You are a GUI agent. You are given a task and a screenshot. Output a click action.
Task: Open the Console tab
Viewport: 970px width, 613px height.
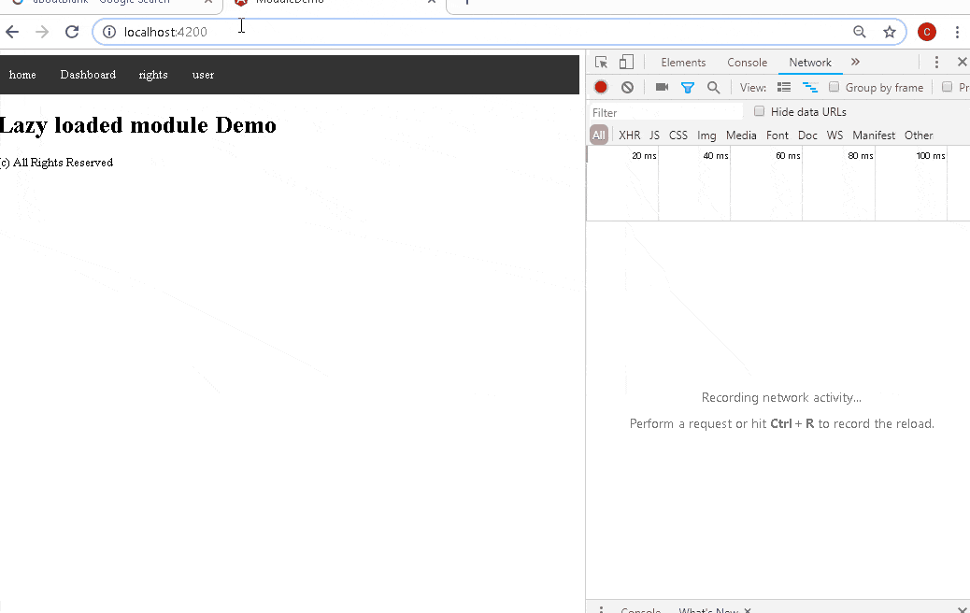click(747, 63)
